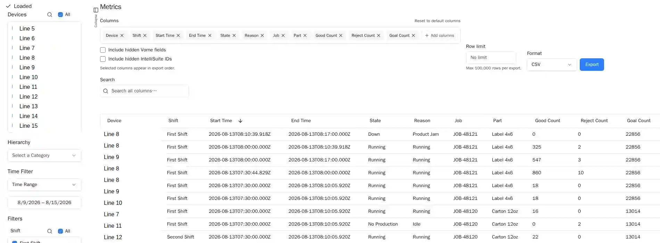The image size is (660, 243).
Task: Remove the Shift column chip
Action: [x=145, y=35]
